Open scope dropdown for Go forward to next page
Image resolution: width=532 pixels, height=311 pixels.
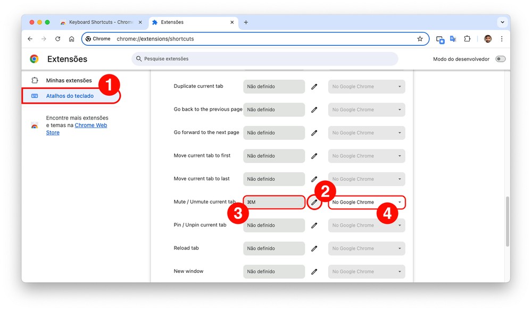pyautogui.click(x=367, y=132)
